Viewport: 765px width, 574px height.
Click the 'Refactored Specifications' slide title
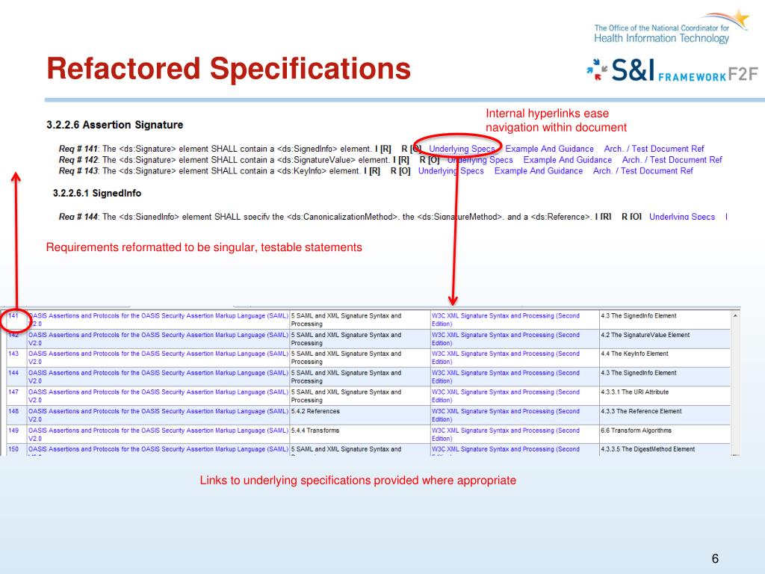(229, 68)
